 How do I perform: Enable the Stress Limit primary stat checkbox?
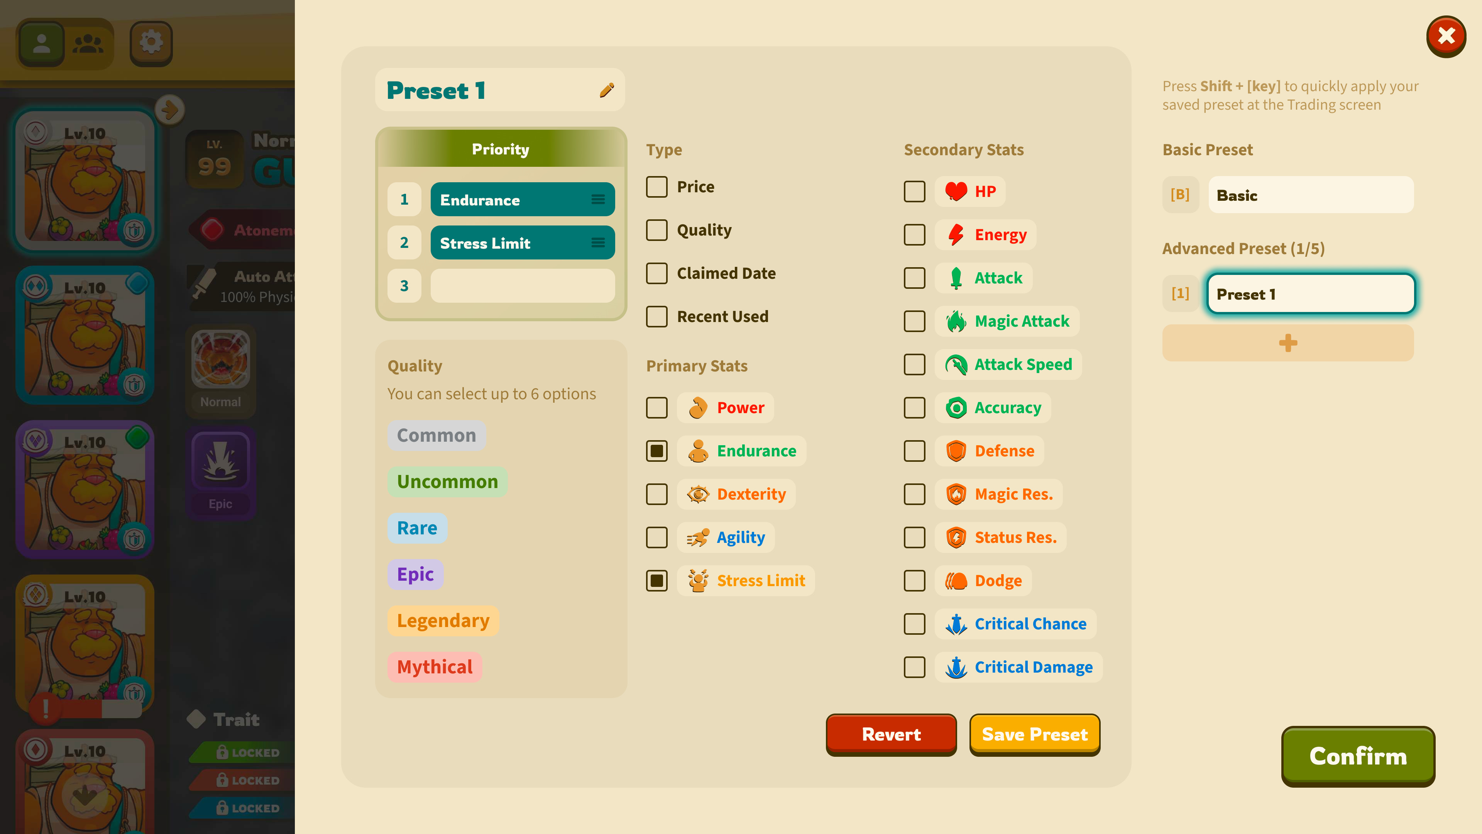pyautogui.click(x=656, y=580)
